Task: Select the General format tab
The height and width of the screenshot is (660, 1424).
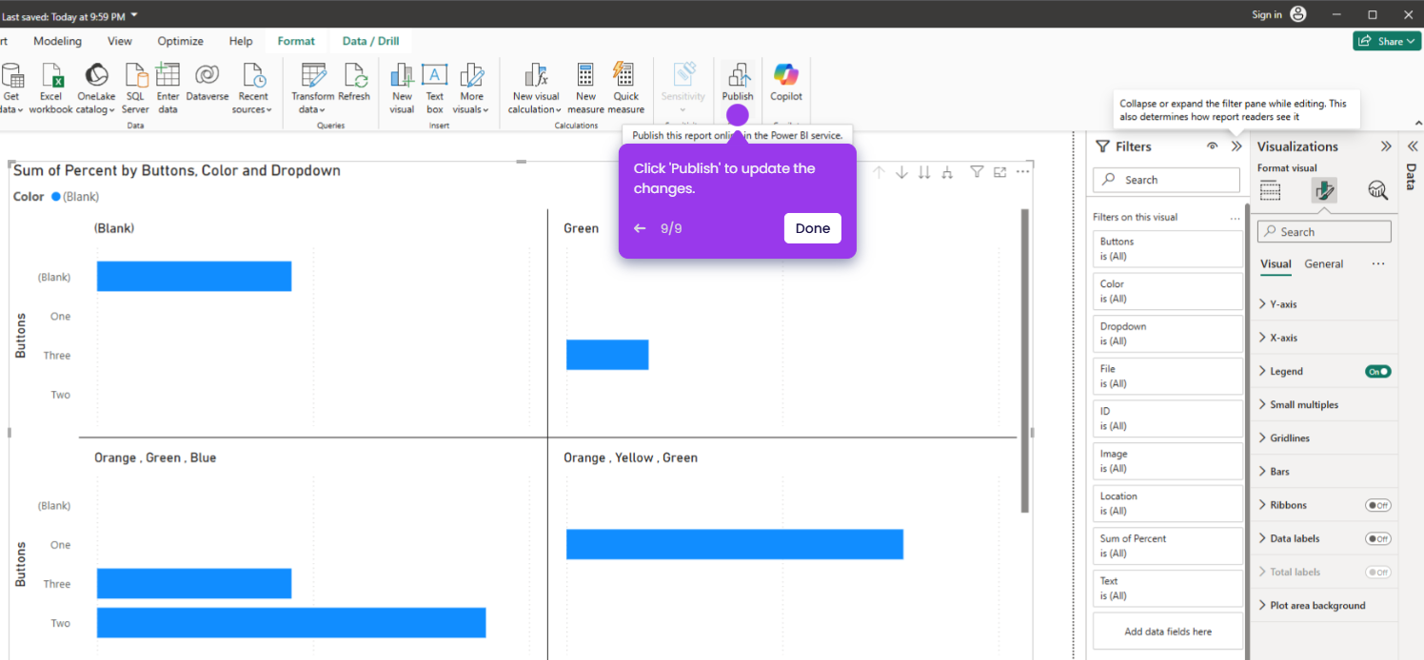Action: pyautogui.click(x=1324, y=264)
